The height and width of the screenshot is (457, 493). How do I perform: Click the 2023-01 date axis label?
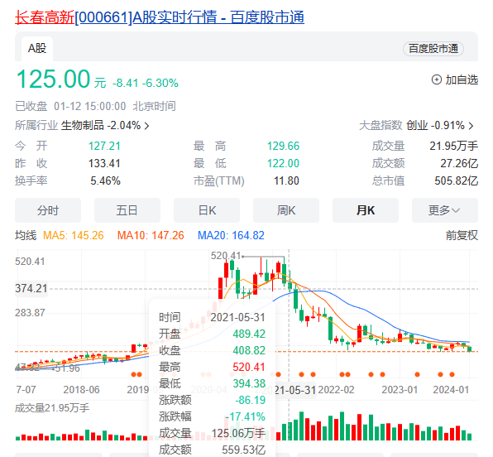coord(400,390)
